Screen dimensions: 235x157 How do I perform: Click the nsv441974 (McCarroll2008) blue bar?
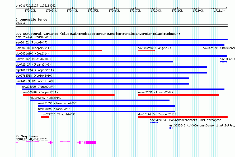pos(102,84)
